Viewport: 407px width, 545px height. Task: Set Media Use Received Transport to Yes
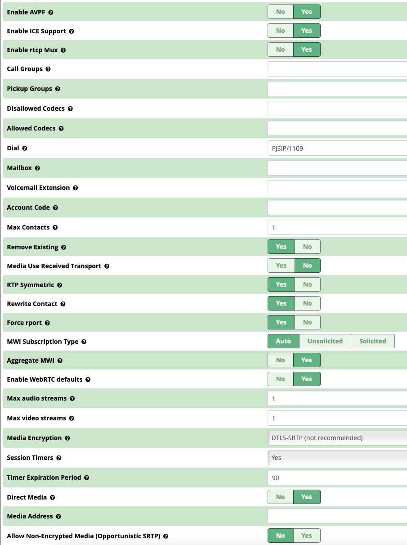click(281, 266)
